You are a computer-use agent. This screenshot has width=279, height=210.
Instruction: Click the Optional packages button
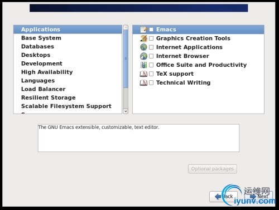[x=213, y=169]
